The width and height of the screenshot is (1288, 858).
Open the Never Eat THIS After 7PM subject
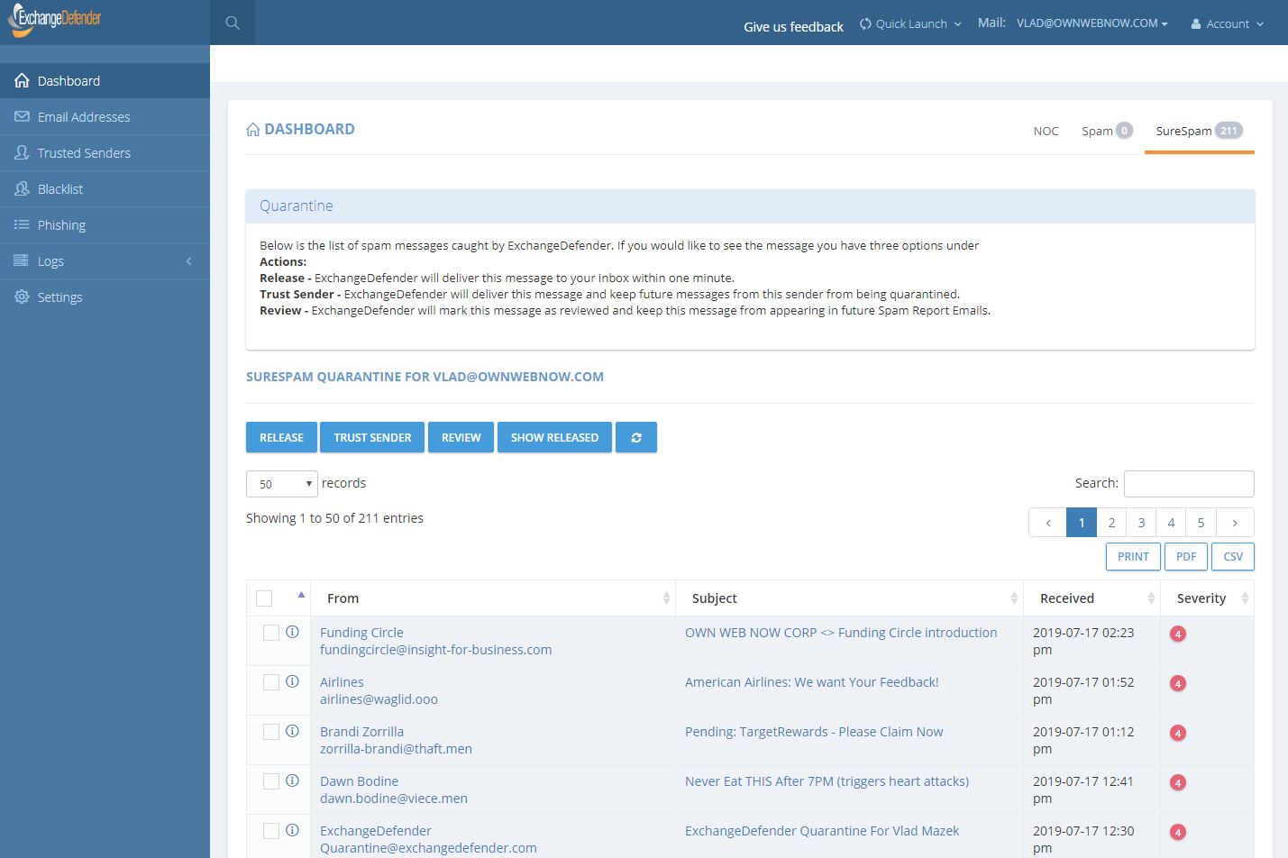[827, 781]
